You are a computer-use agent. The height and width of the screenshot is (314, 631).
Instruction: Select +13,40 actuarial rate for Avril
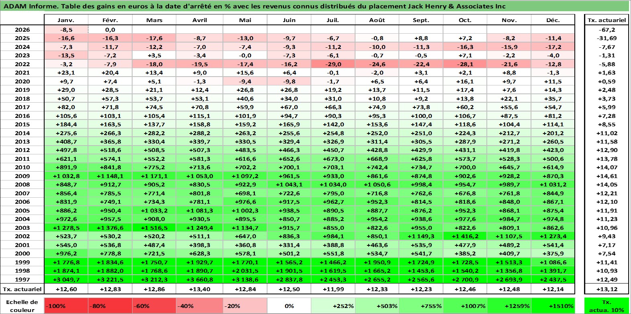tap(200, 289)
